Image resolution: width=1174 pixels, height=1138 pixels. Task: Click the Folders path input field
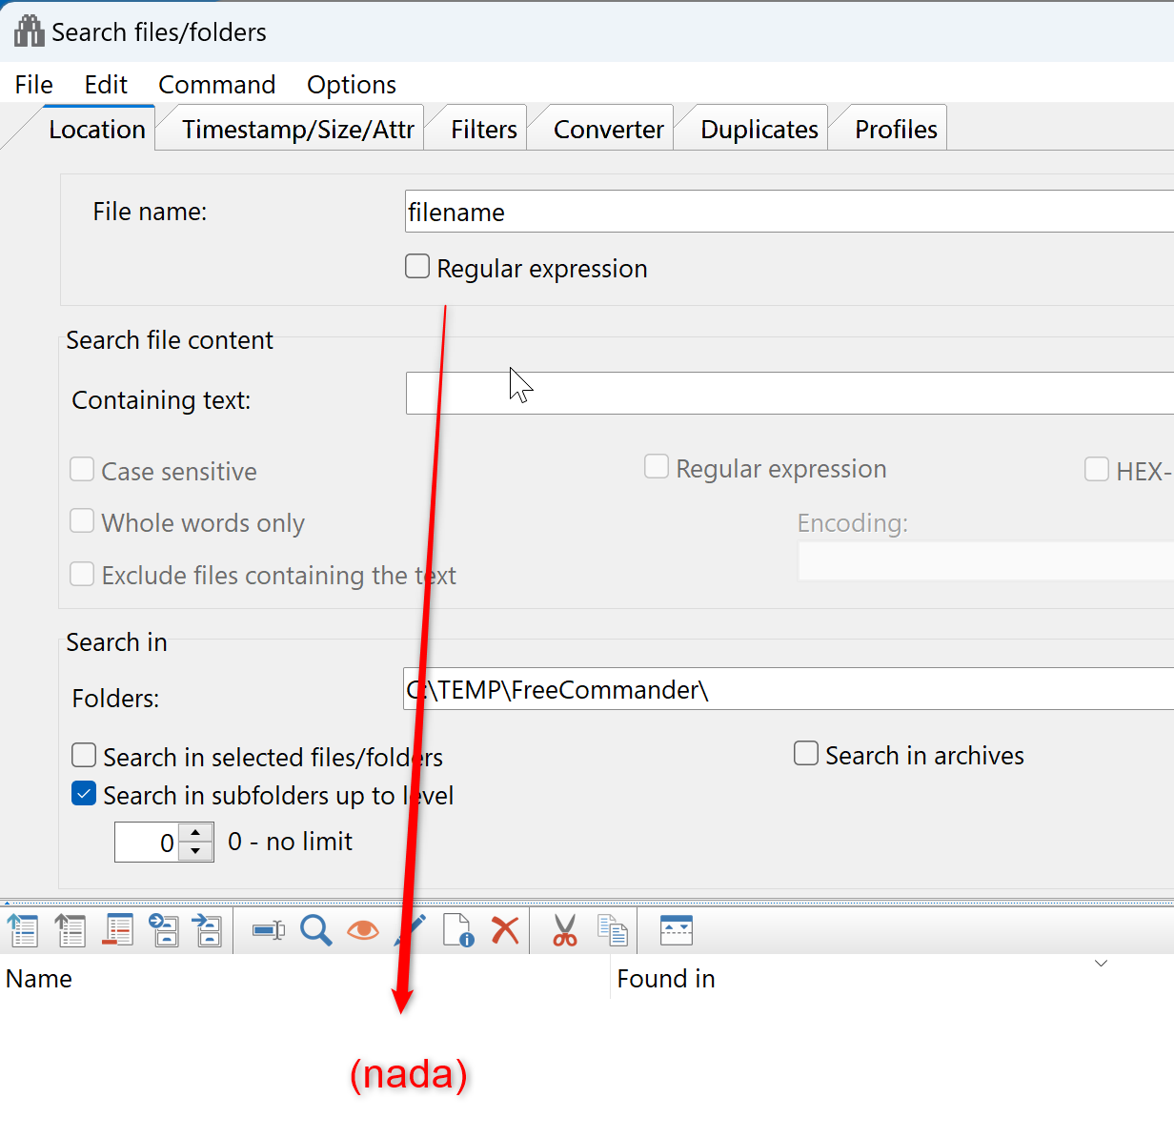click(789, 689)
